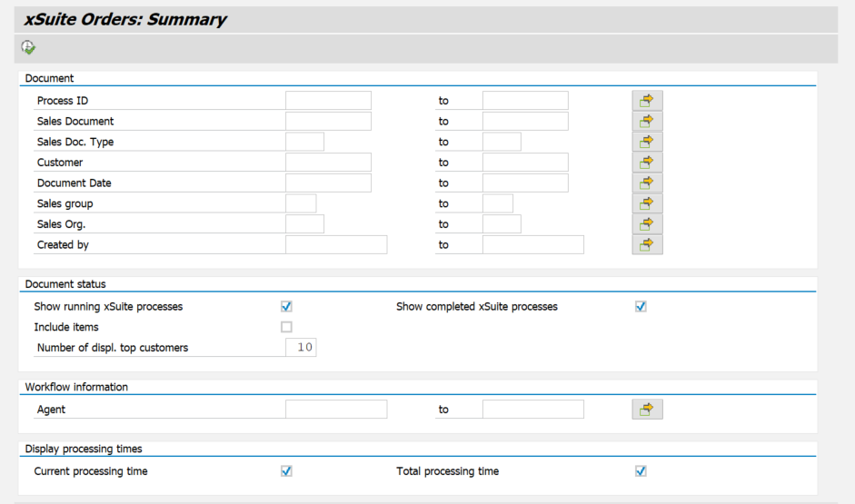
Task: Open multiple selection for Sales group
Action: 647,203
